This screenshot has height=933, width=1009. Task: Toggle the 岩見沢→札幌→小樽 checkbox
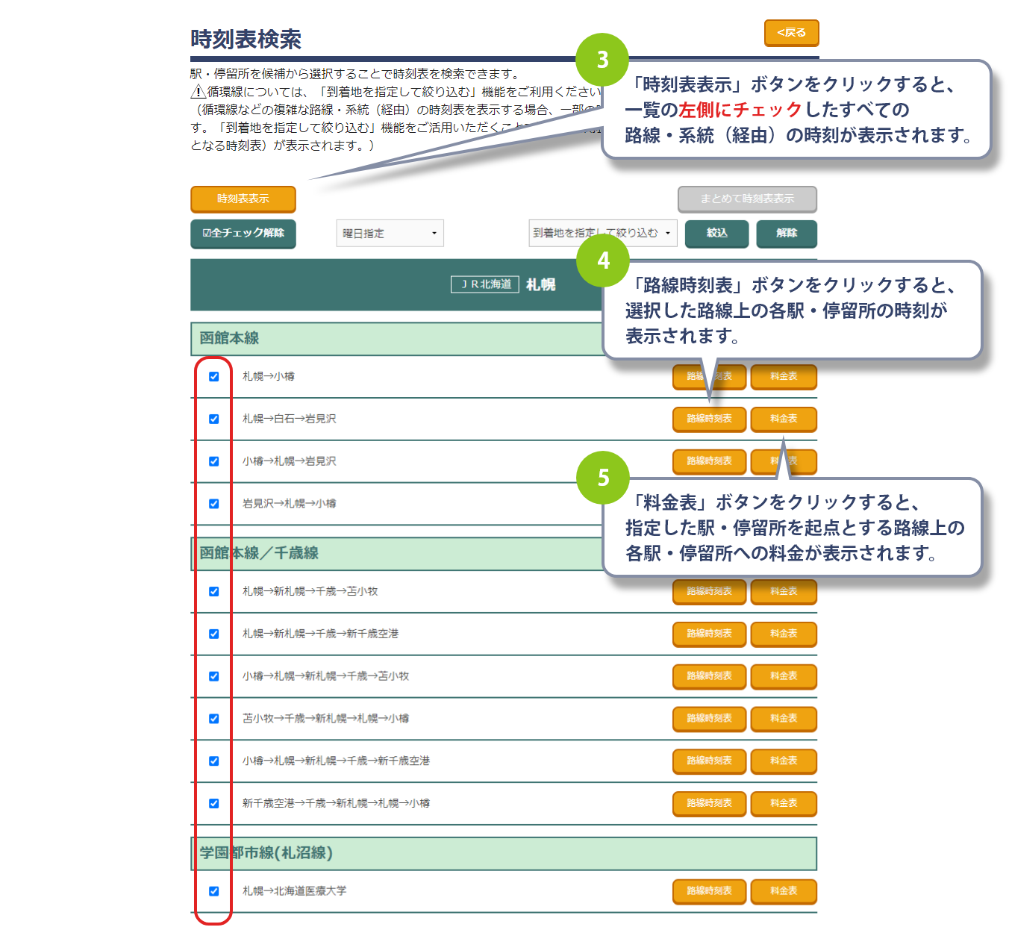(214, 505)
